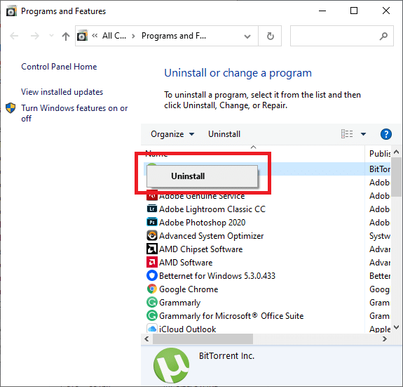The width and height of the screenshot is (403, 387).
Task: Click the horizontal scrollbar right arrow
Action: [x=385, y=339]
